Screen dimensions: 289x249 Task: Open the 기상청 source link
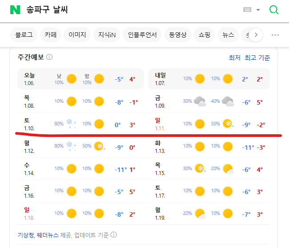click(25, 234)
